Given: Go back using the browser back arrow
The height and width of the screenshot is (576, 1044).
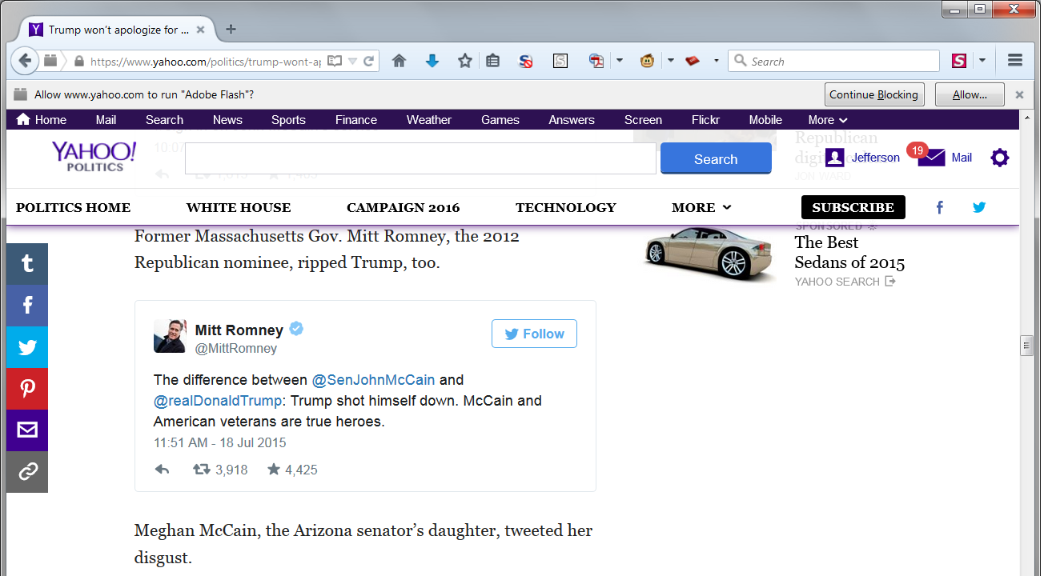Looking at the screenshot, I should click(25, 61).
